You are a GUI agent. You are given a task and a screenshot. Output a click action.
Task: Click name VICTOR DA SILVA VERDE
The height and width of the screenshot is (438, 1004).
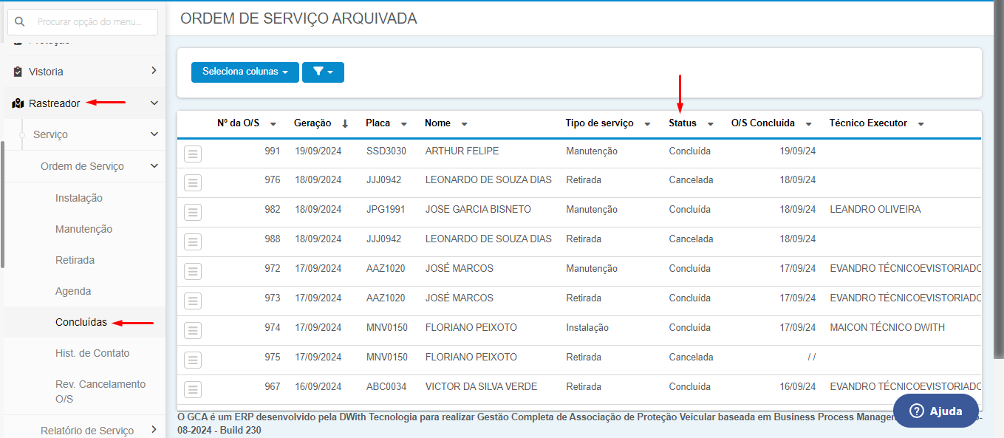coord(481,387)
